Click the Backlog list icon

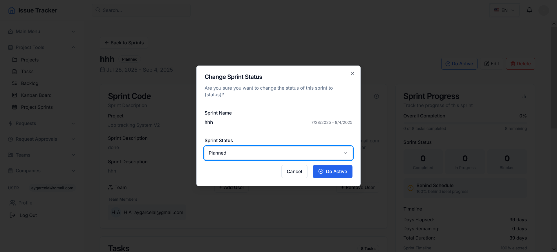[x=15, y=83]
